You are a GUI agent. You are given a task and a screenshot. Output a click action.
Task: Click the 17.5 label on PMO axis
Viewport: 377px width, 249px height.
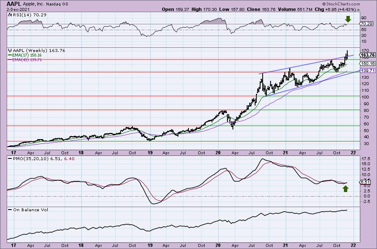click(x=365, y=159)
